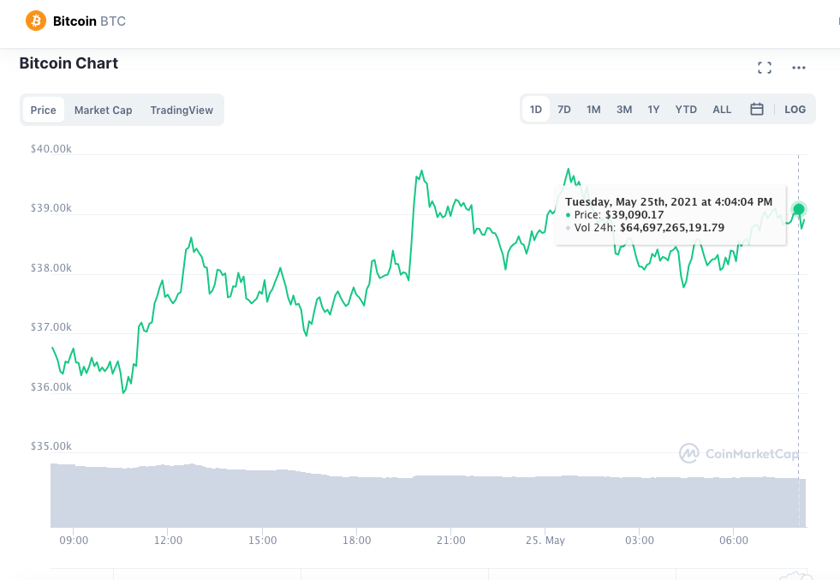Screen dimensions: 840x580
Task: Click the Bitcoin BTC title text
Action: click(89, 21)
